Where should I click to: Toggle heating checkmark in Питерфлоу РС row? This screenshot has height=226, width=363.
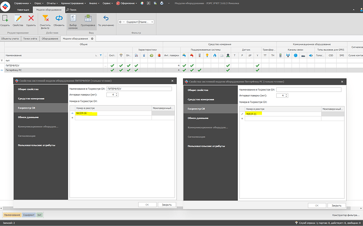199,70
